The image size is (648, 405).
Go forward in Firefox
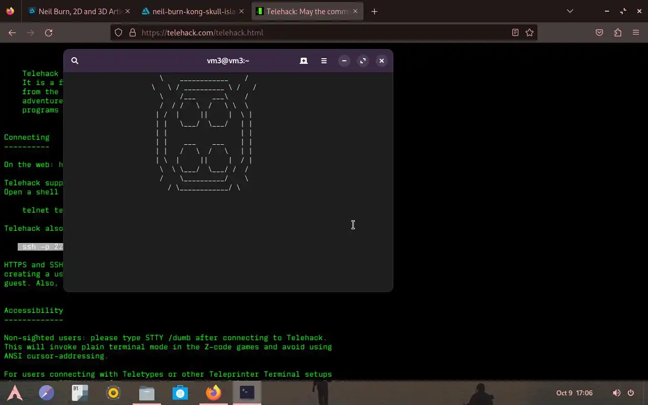(30, 32)
